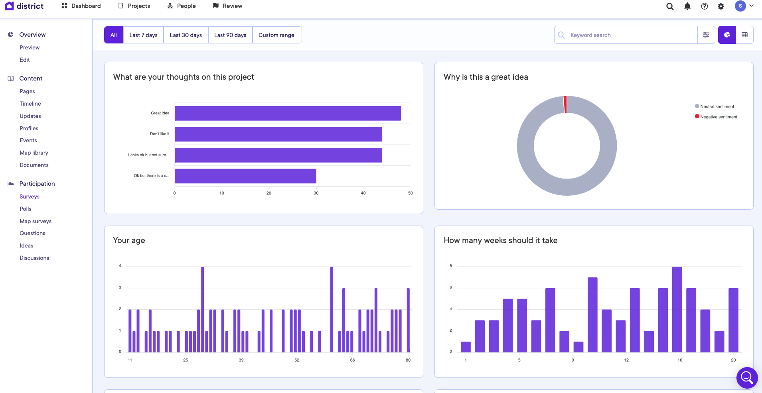Open the Timeline sidebar link
762x393 pixels.
click(x=30, y=104)
